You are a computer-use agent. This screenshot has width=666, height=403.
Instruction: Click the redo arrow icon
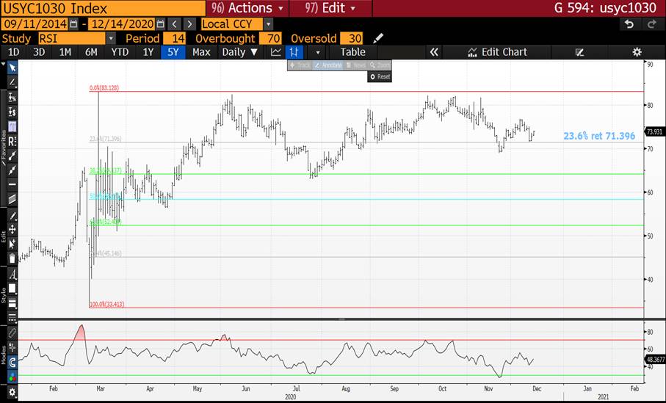coord(652,24)
